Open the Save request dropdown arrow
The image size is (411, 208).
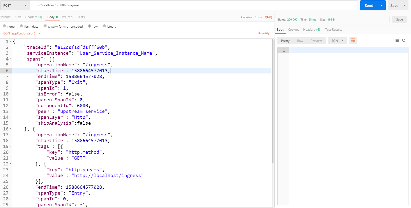click(404, 5)
